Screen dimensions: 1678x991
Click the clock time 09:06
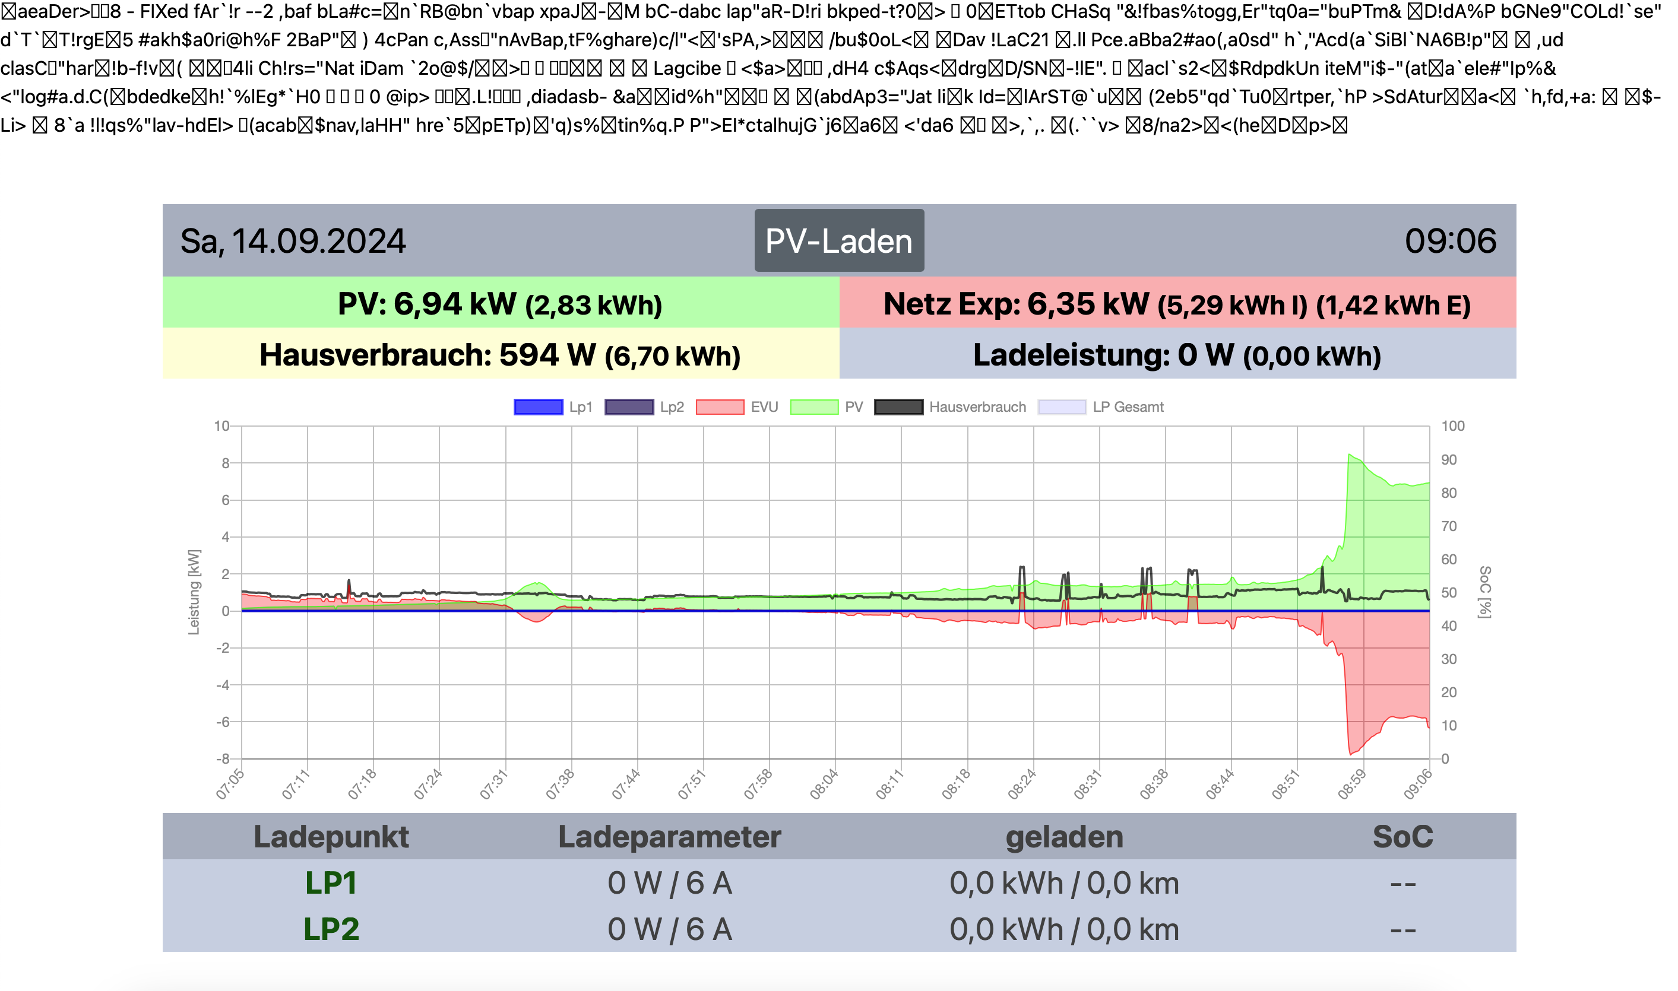tap(1450, 240)
